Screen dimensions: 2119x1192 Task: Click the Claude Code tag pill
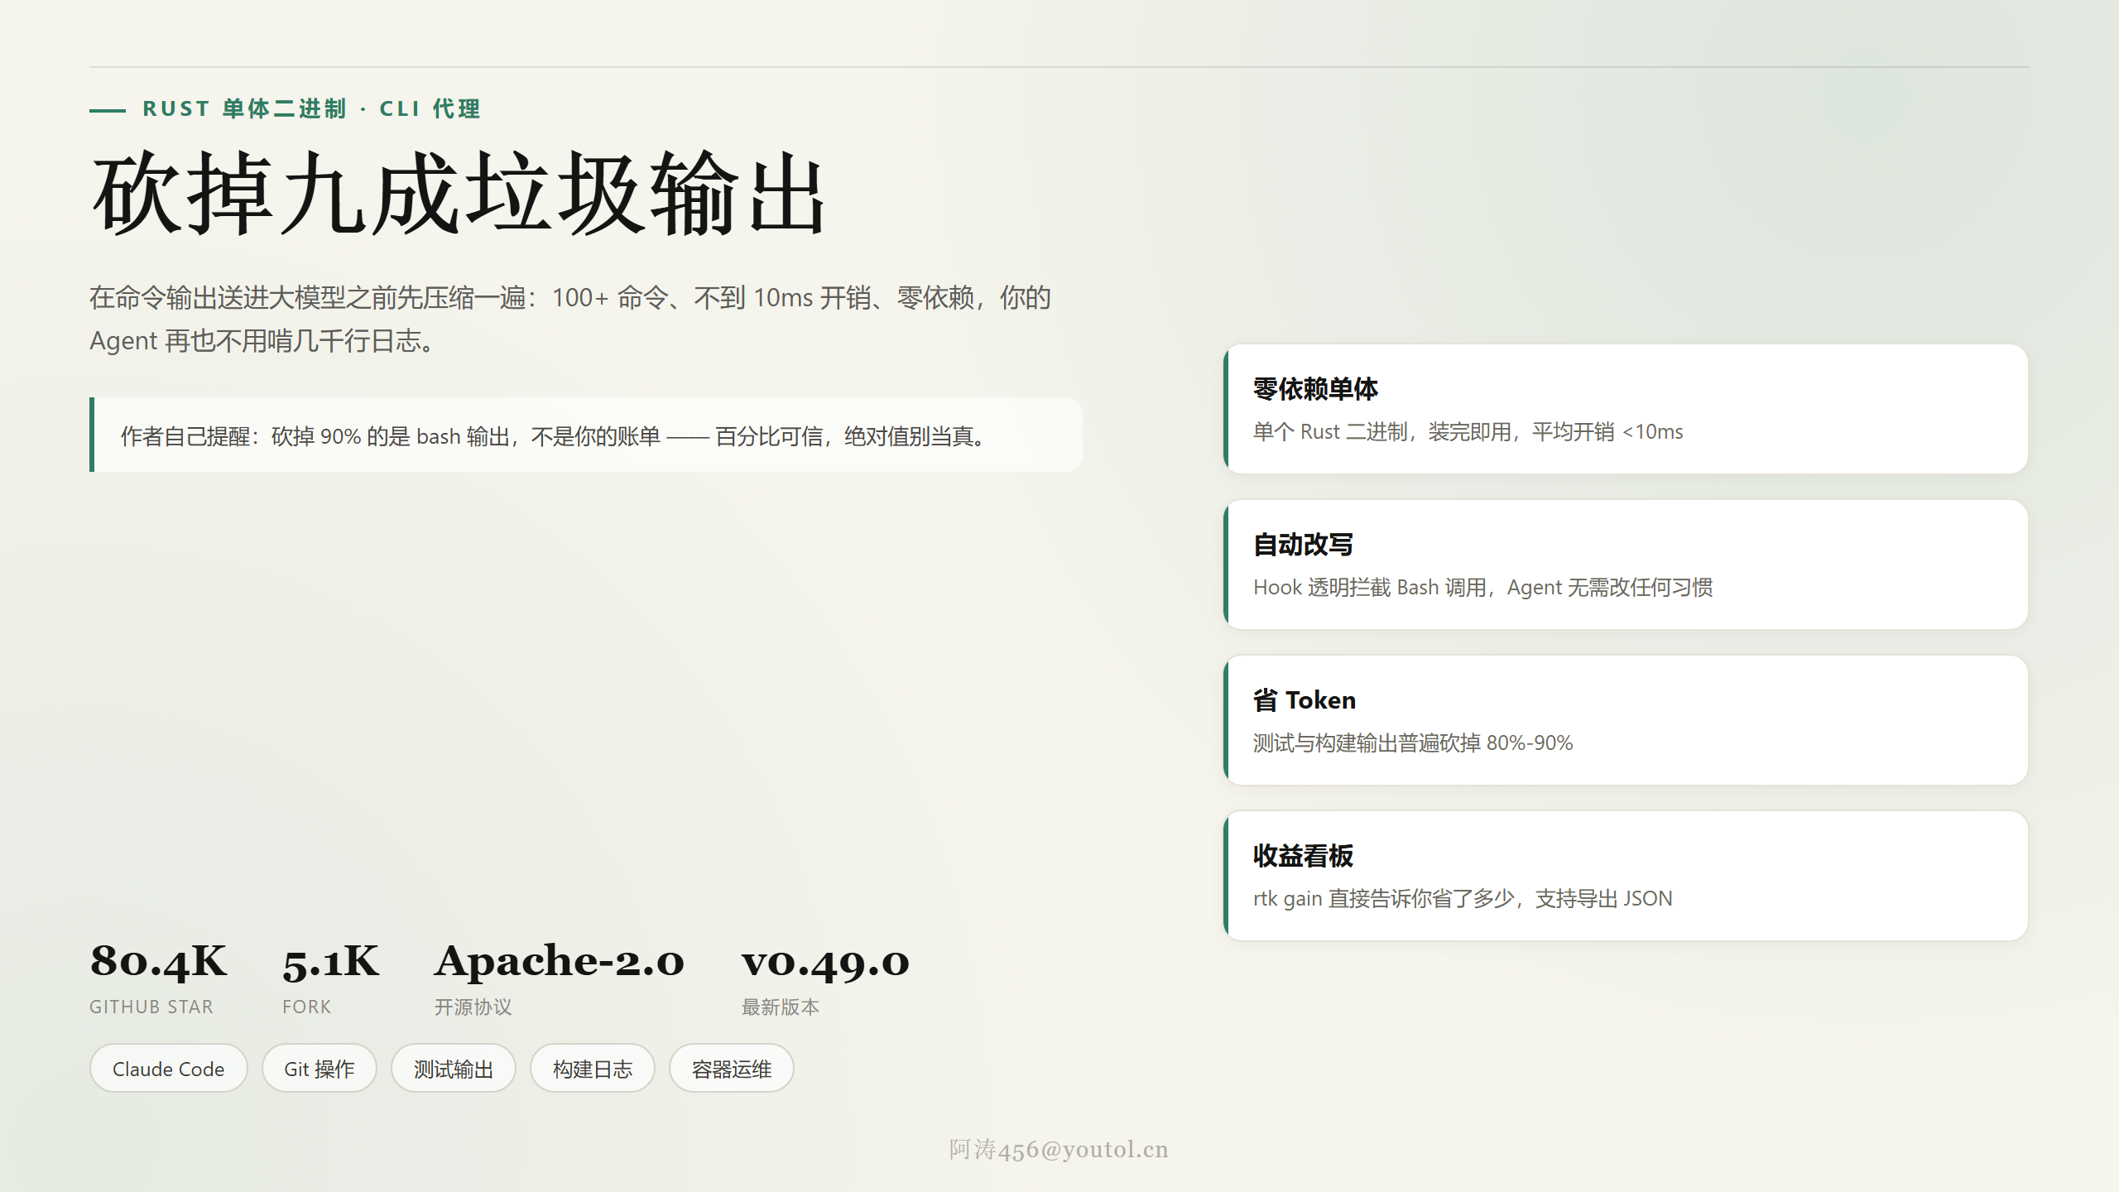[168, 1068]
